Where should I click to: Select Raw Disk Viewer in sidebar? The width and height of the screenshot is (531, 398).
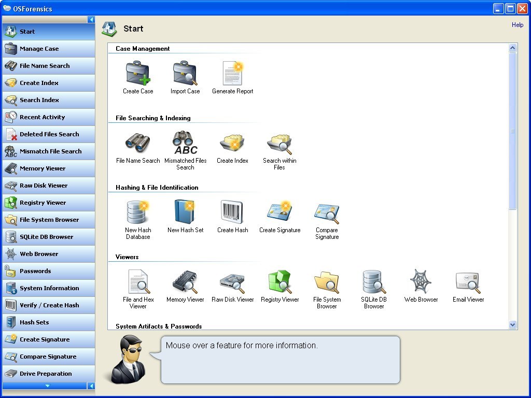pyautogui.click(x=48, y=186)
